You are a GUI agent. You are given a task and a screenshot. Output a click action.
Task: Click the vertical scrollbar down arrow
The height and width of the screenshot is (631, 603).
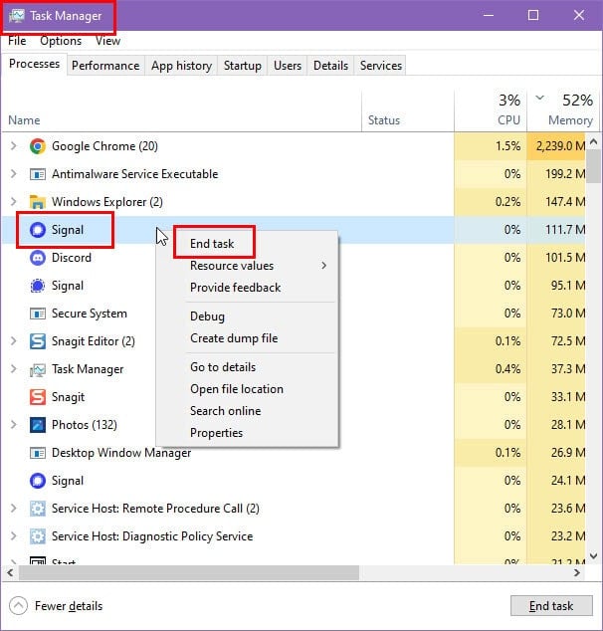click(593, 556)
